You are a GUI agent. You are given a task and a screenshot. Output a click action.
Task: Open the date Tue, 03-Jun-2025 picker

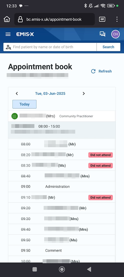tap(50, 93)
